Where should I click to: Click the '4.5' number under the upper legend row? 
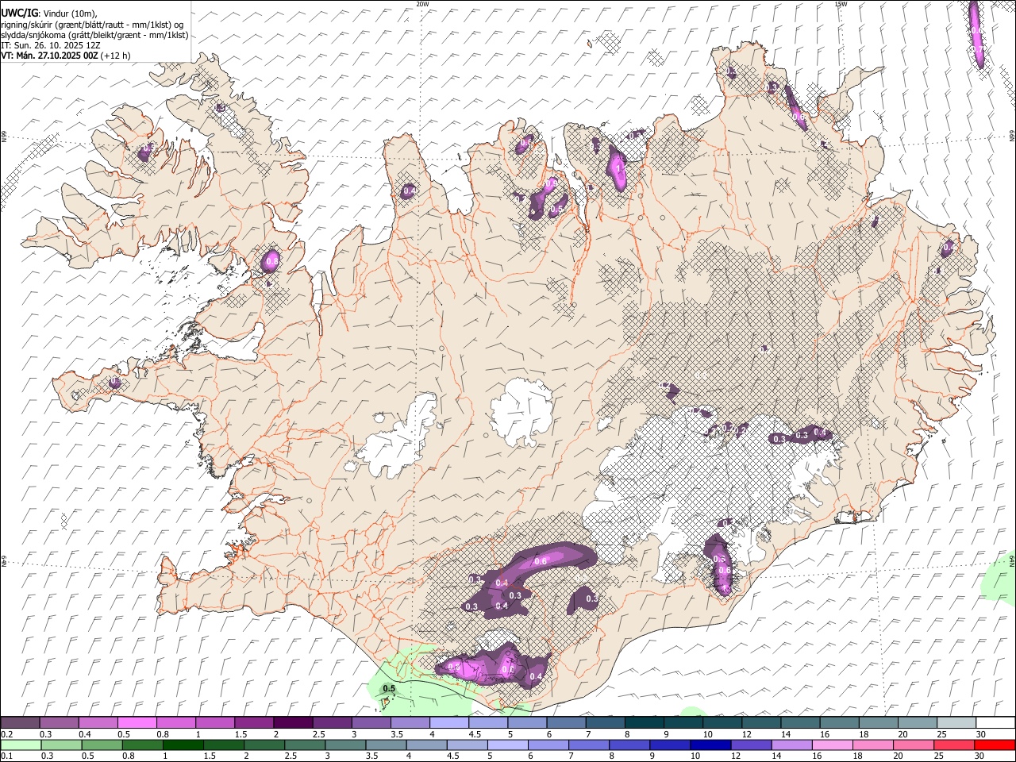(474, 734)
